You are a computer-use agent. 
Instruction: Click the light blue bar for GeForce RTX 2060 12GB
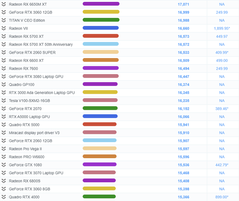coord(99,141)
